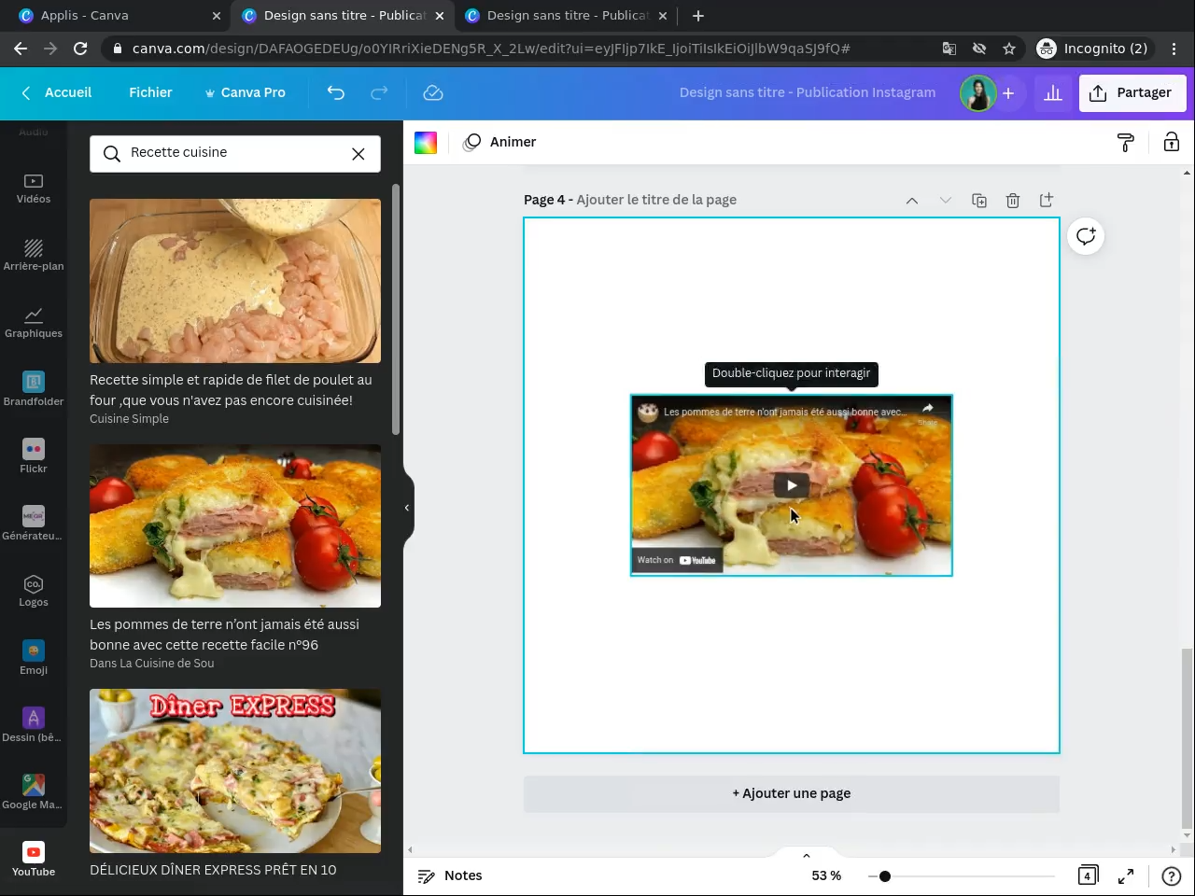Duplicate page 4 using the copy icon
This screenshot has height=896, width=1195.
(x=979, y=200)
